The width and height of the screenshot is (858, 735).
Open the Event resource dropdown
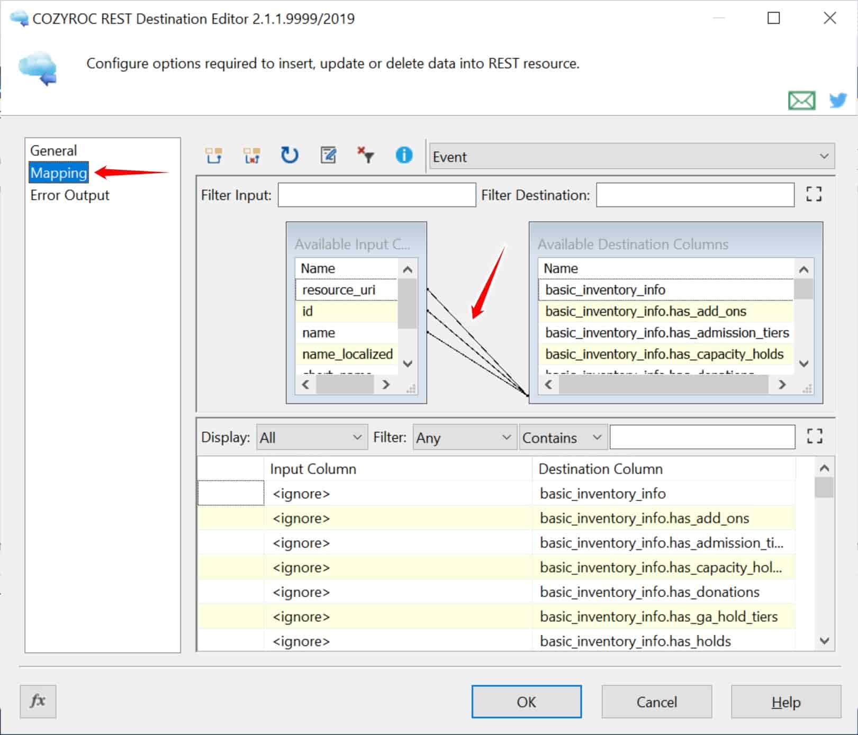click(x=632, y=157)
